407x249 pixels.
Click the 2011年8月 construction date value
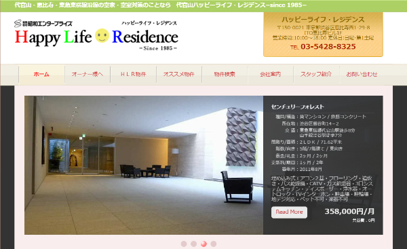point(311,169)
